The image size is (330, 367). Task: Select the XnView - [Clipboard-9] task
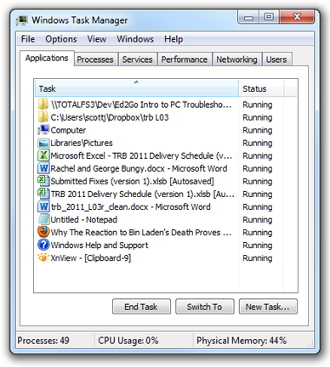166,257
